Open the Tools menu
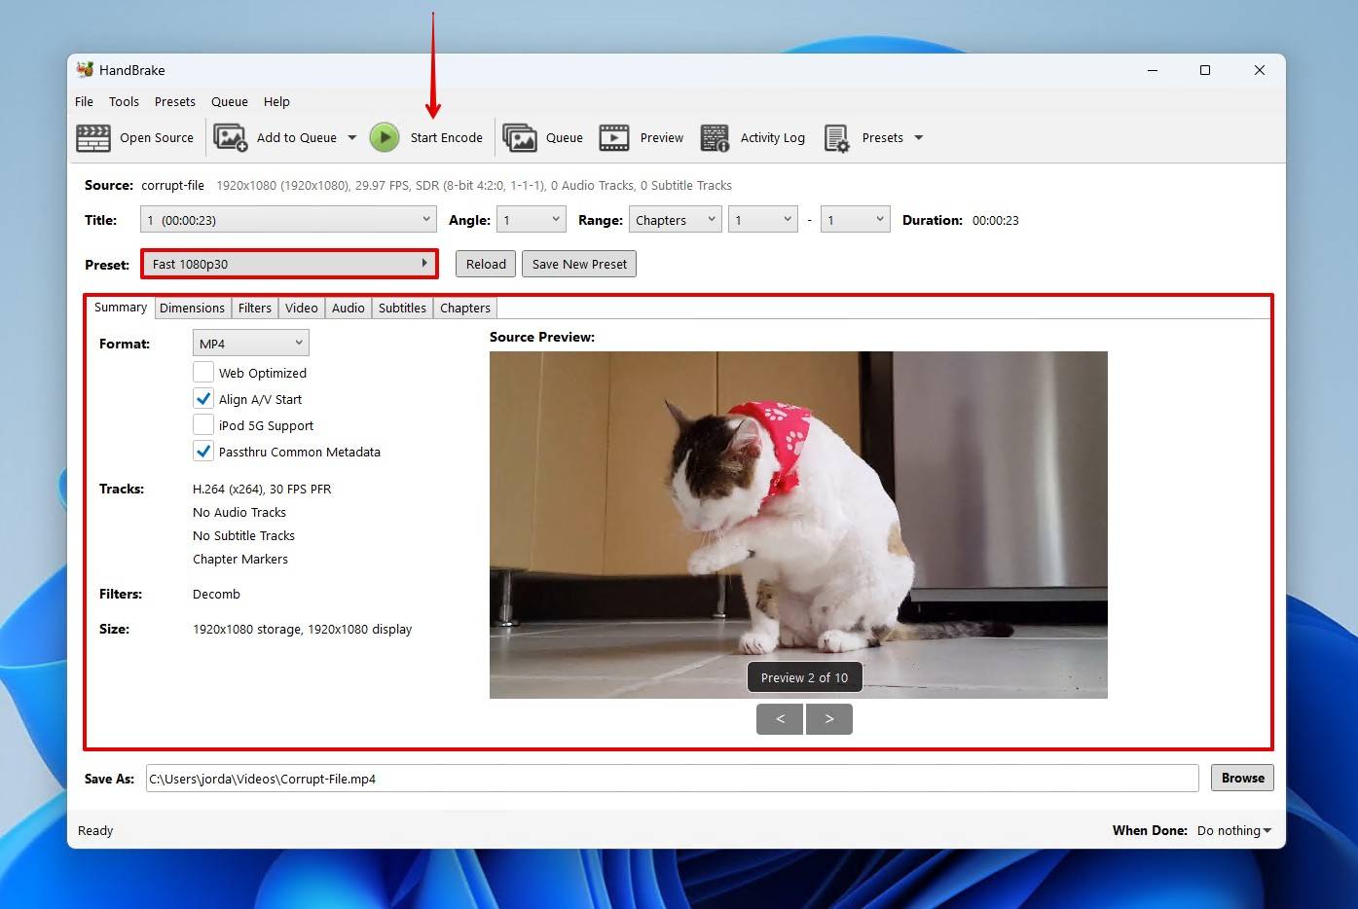The image size is (1358, 909). [x=124, y=101]
